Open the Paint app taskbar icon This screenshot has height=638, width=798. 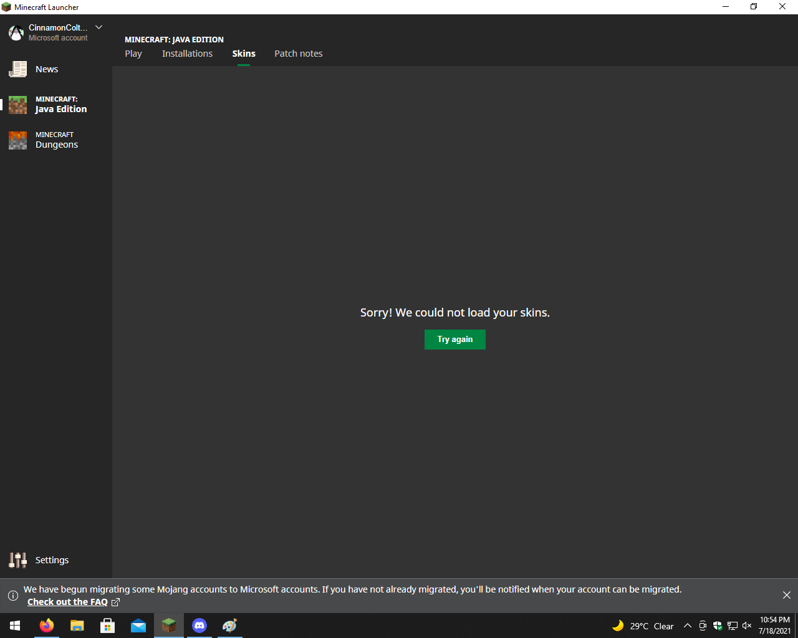[x=230, y=626]
